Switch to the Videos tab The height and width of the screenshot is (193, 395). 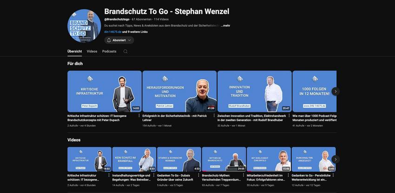(92, 51)
